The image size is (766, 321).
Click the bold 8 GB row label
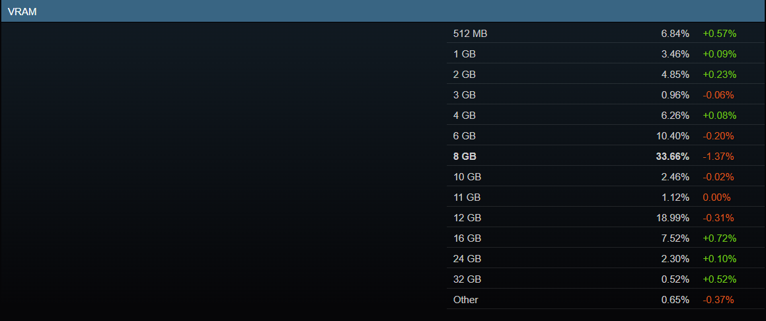click(465, 157)
